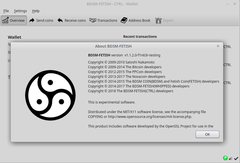Click the Transactions handshake icon
The image size is (240, 163).
(93, 20)
